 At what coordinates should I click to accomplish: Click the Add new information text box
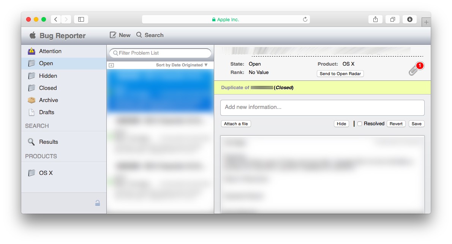click(322, 107)
